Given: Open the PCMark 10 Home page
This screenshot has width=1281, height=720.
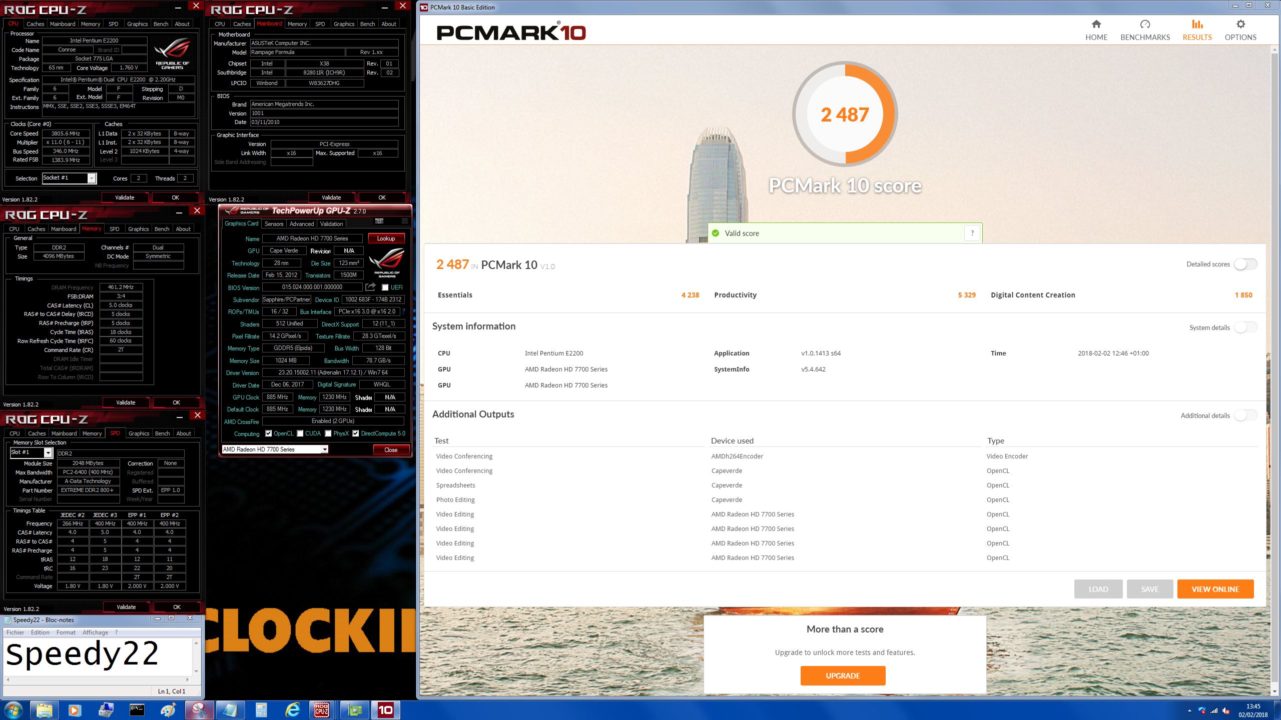Looking at the screenshot, I should click(x=1096, y=30).
